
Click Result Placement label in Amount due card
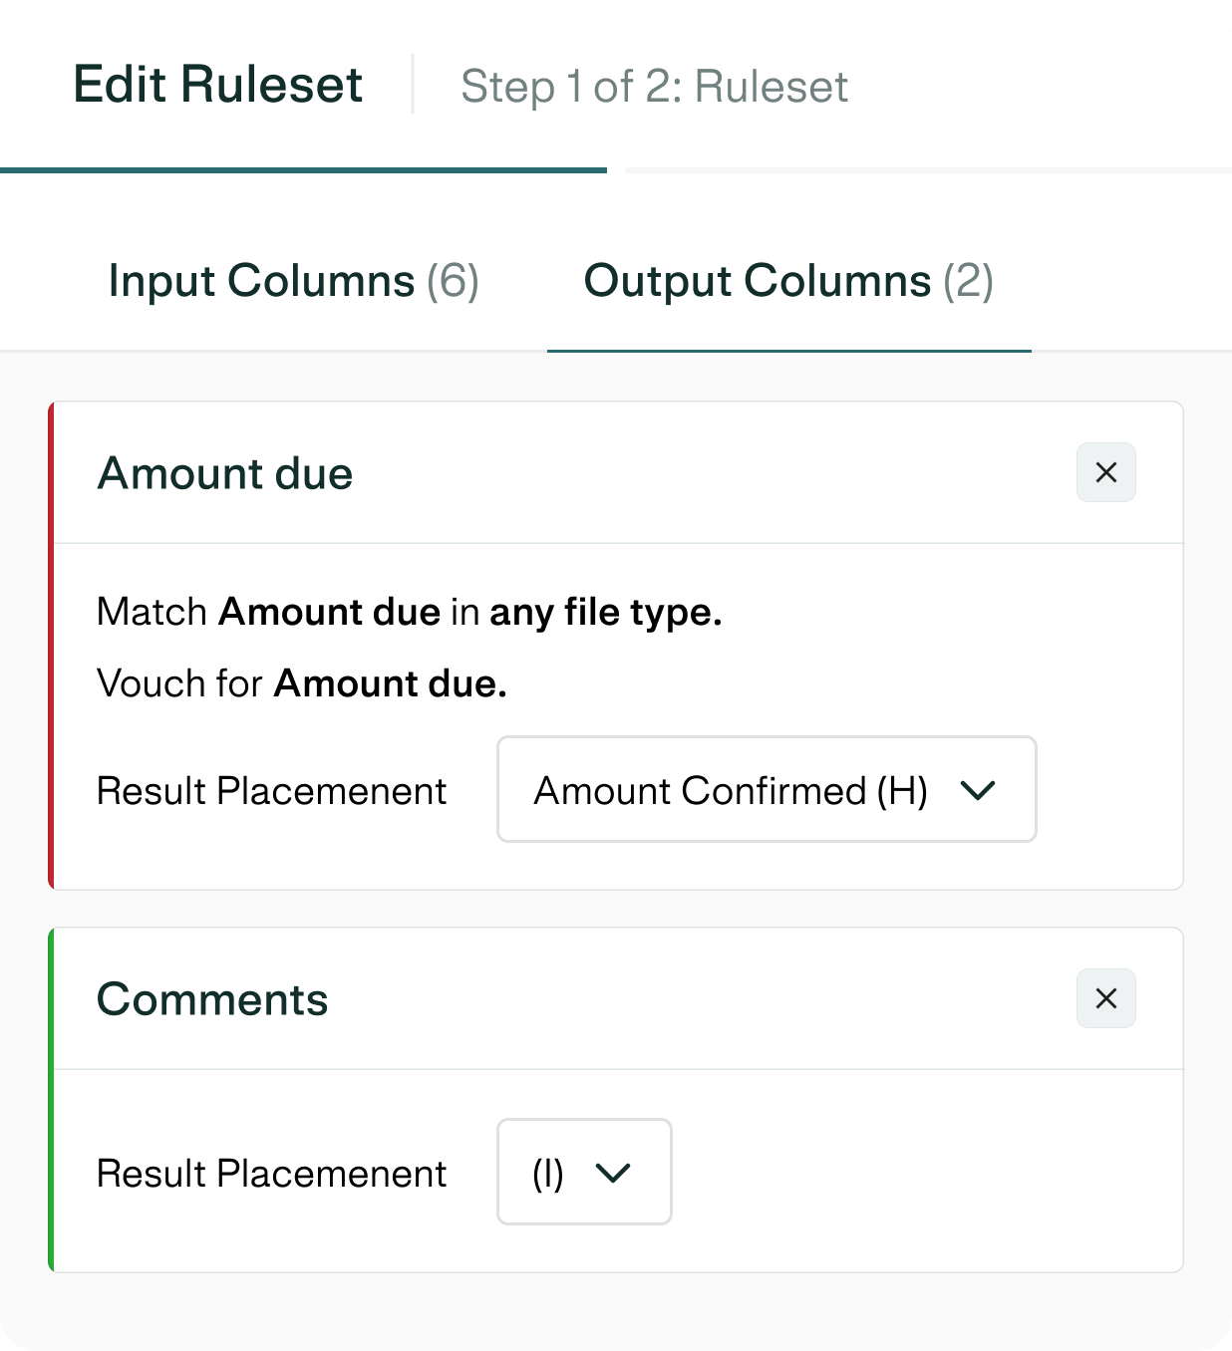pyautogui.click(x=271, y=791)
